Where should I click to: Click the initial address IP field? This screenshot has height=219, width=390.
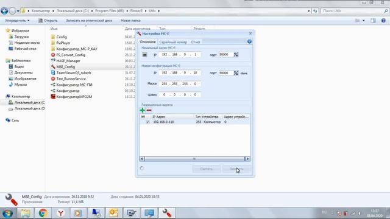pyautogui.click(x=180, y=55)
